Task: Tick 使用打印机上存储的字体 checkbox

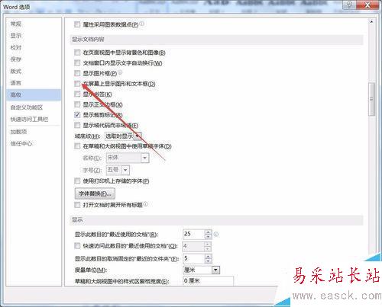Action: click(x=77, y=181)
